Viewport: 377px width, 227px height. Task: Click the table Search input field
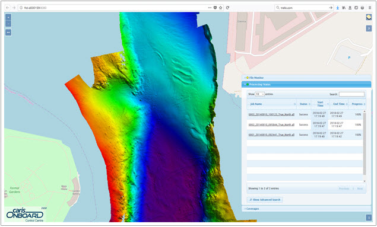[351, 94]
